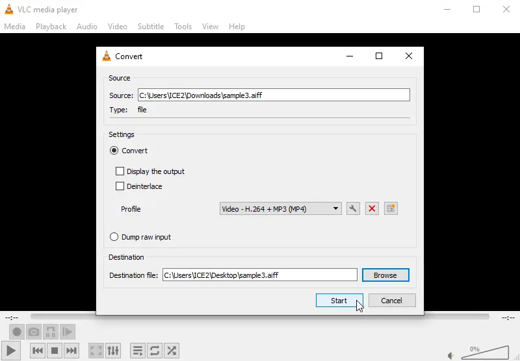
Task: Advance frame by frame button
Action: (x=68, y=332)
